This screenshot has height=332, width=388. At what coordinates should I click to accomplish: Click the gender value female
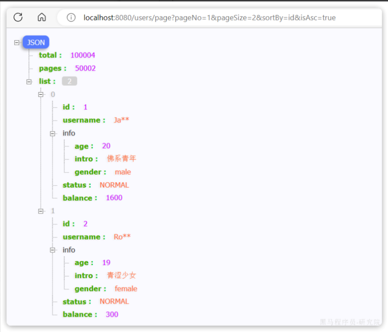pyautogui.click(x=126, y=289)
